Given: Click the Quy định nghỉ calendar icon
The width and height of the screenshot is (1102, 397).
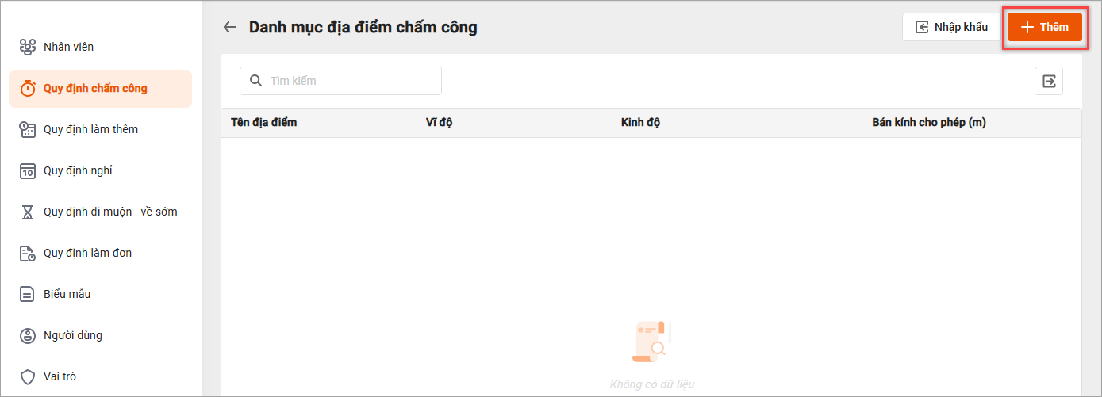Looking at the screenshot, I should [x=28, y=171].
